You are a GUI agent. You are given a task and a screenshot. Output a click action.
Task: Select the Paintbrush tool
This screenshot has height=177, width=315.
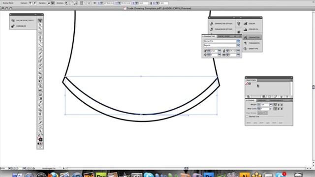(x=40, y=53)
